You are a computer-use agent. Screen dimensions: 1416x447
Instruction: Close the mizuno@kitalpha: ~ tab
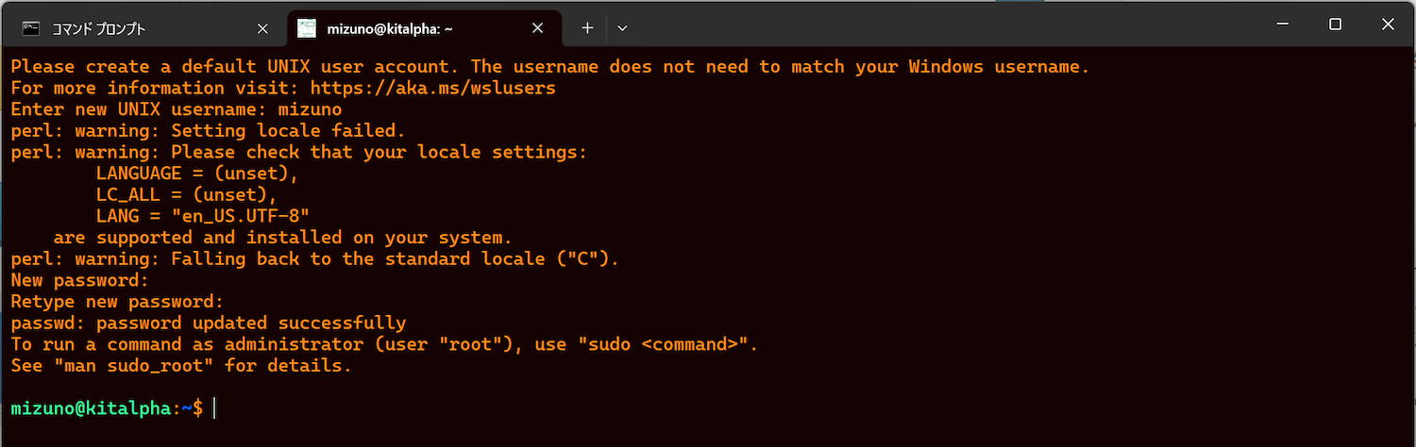tap(538, 28)
